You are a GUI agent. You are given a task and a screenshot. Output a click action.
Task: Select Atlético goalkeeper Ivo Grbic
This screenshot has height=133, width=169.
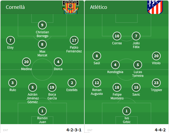point(127,111)
